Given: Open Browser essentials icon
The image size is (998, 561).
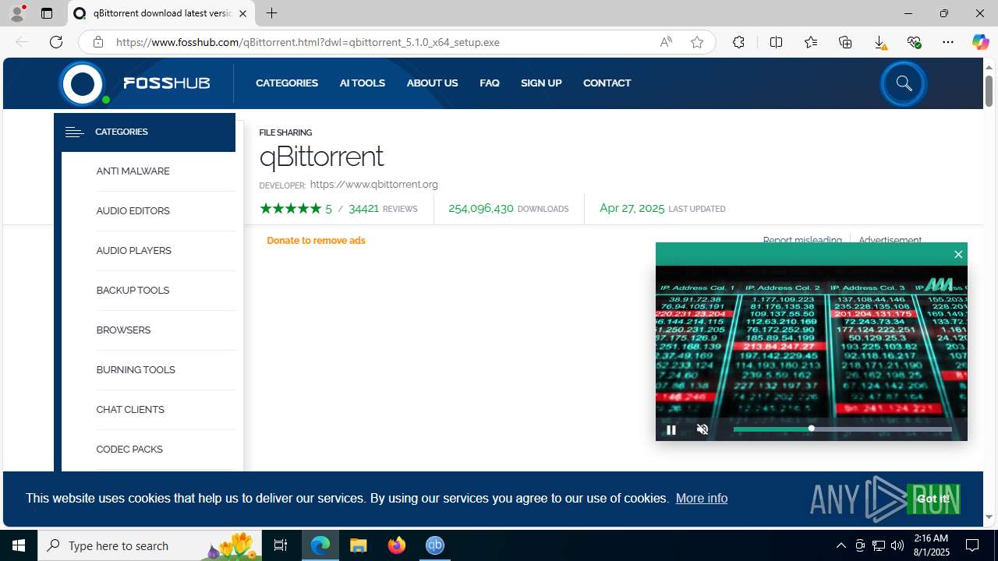Looking at the screenshot, I should click(914, 42).
